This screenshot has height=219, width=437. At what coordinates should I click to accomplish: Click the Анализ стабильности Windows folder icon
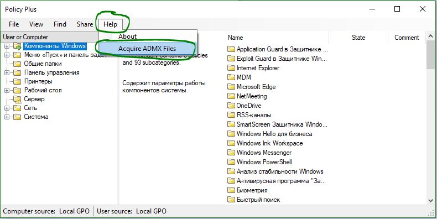(231, 171)
